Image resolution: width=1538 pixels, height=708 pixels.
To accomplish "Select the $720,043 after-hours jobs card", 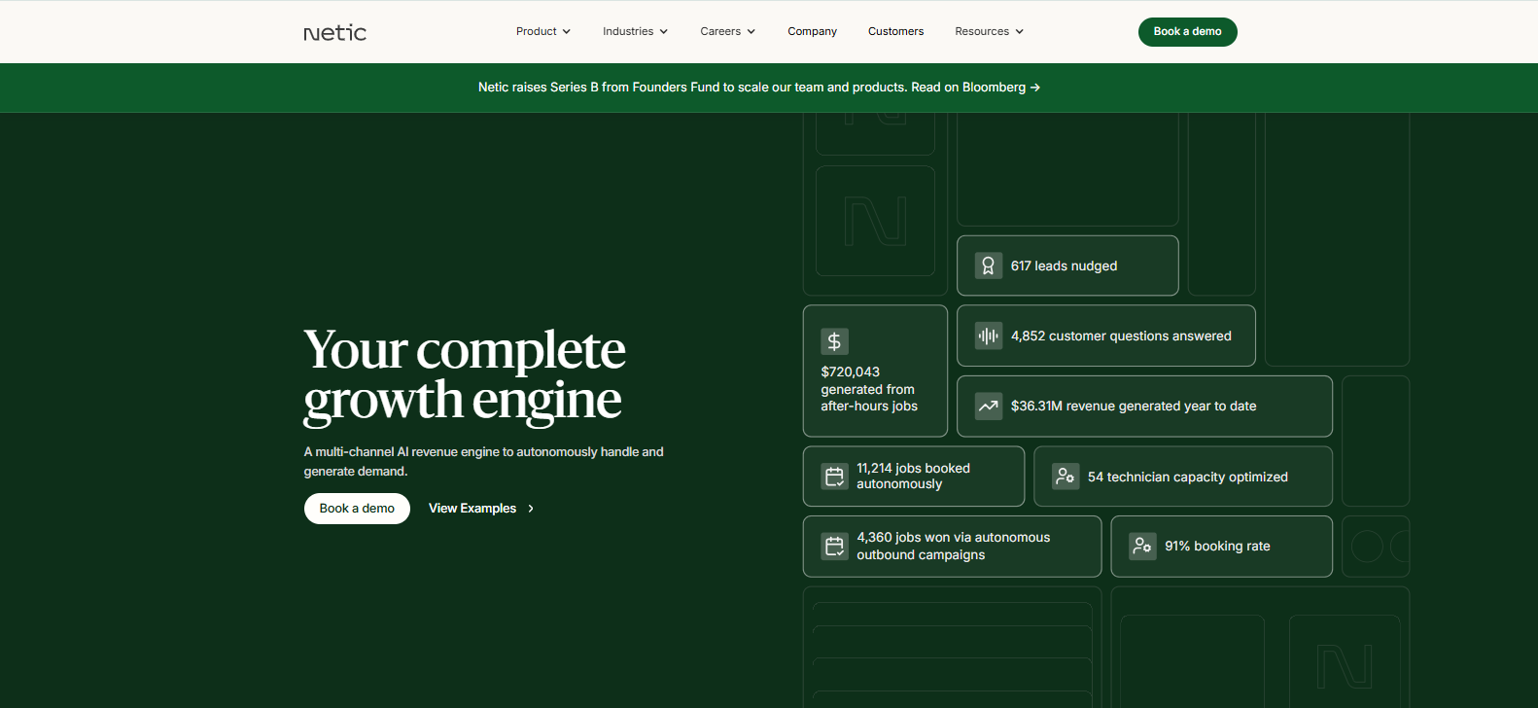I will [875, 371].
